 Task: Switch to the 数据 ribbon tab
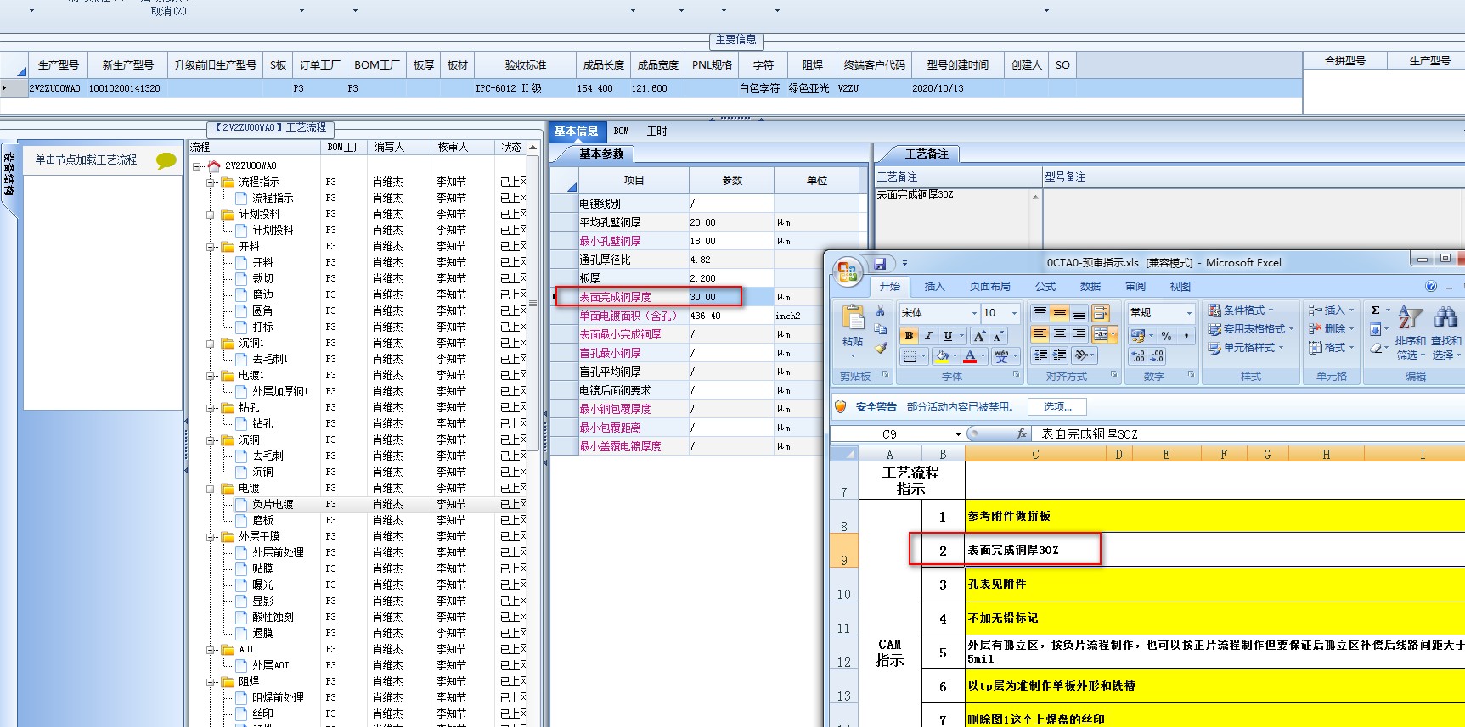[1090, 287]
